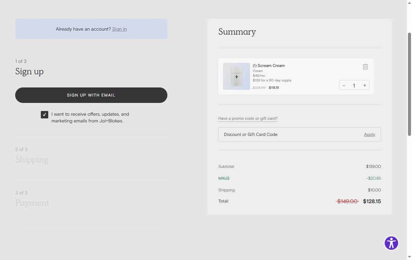Screen dimensions: 412x260
Task: Click the $128.15 total price
Action: [372, 201]
